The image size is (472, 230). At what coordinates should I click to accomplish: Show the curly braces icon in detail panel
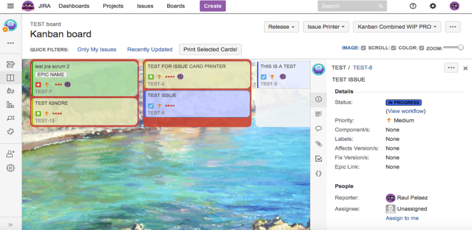(318, 173)
